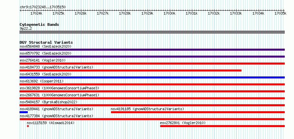Click the ruler's right arrowhead
The width and height of the screenshot is (294, 139).
click(284, 10)
